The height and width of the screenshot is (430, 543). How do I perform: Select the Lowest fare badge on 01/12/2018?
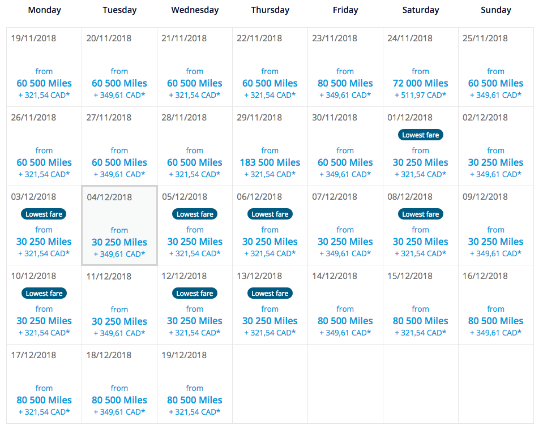coord(420,135)
